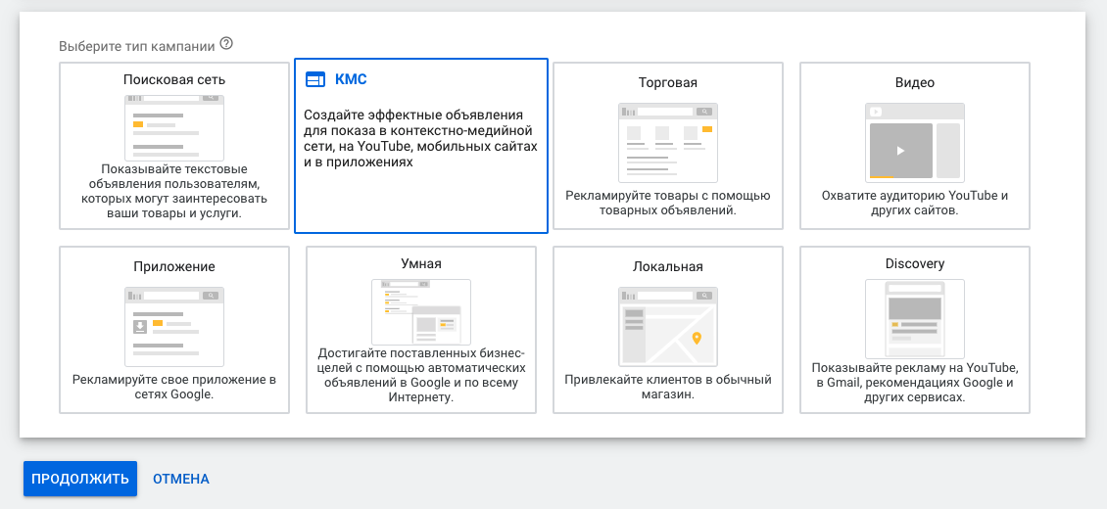The width and height of the screenshot is (1107, 509).
Task: Click the Умная campaign illustration
Action: click(x=421, y=312)
